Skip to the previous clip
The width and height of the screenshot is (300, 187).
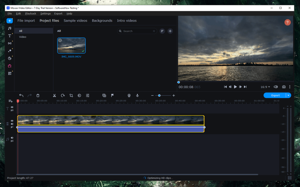tap(225, 87)
